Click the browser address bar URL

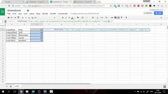[64, 6]
